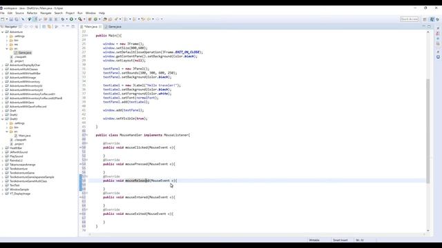The height and width of the screenshot is (248, 442).
Task: Open the External Tools dropdown arrow
Action: [84, 19]
